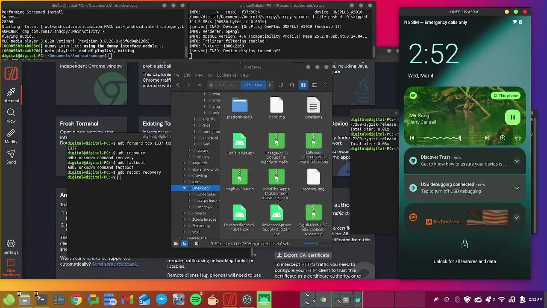Open HTTP Toolkit Settings
The image size is (547, 308).
coord(11,247)
